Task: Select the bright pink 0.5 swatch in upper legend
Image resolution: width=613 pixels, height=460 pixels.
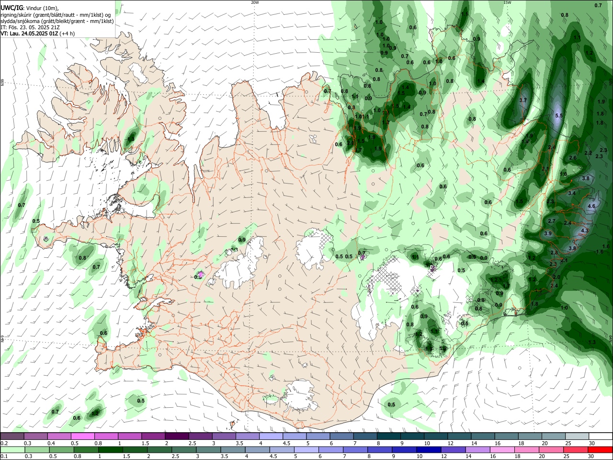Action: [x=82, y=437]
